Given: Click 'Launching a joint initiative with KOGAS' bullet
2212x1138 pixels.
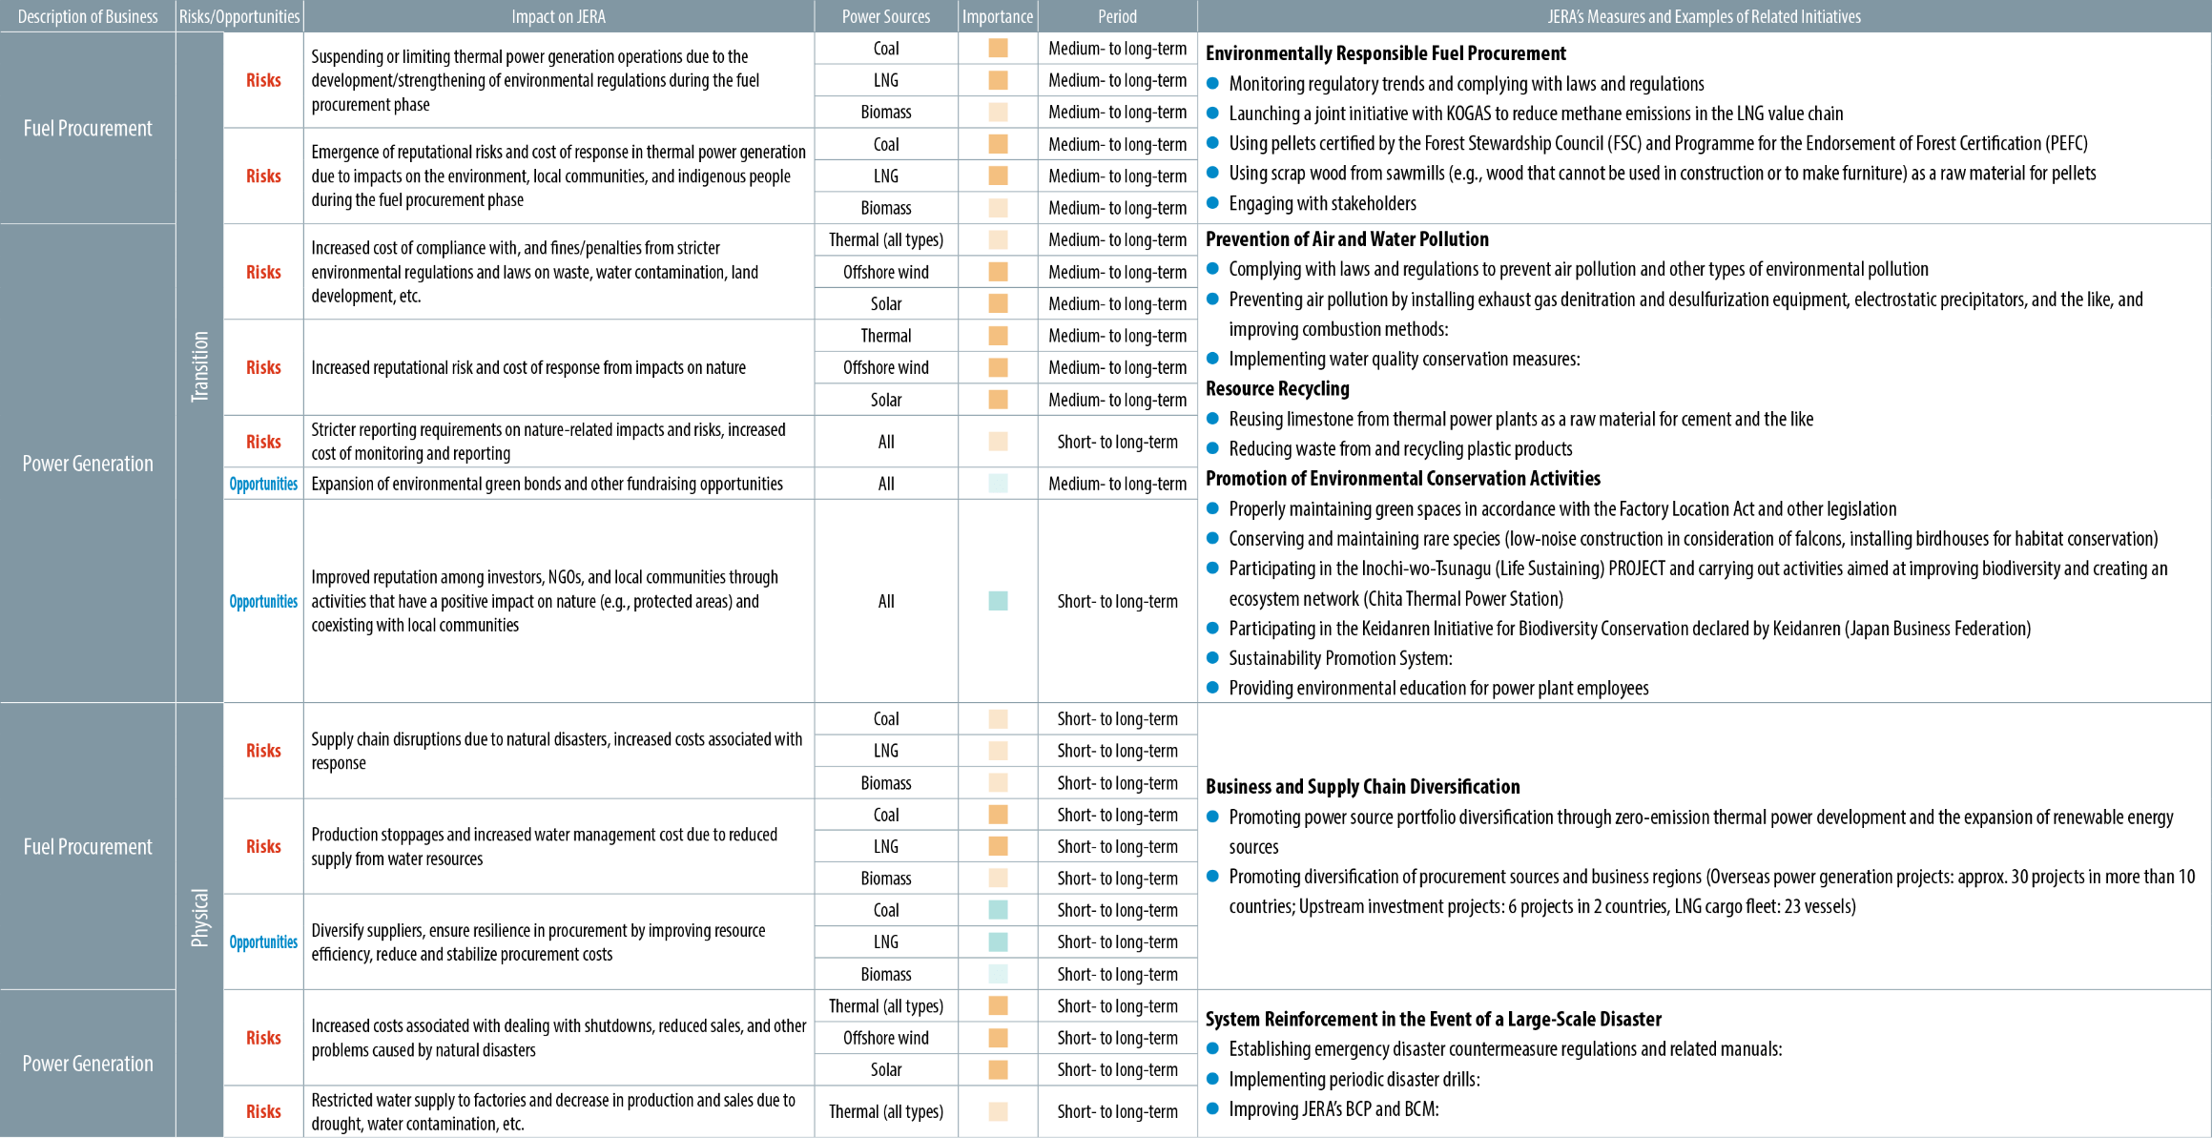Looking at the screenshot, I should tap(1536, 114).
